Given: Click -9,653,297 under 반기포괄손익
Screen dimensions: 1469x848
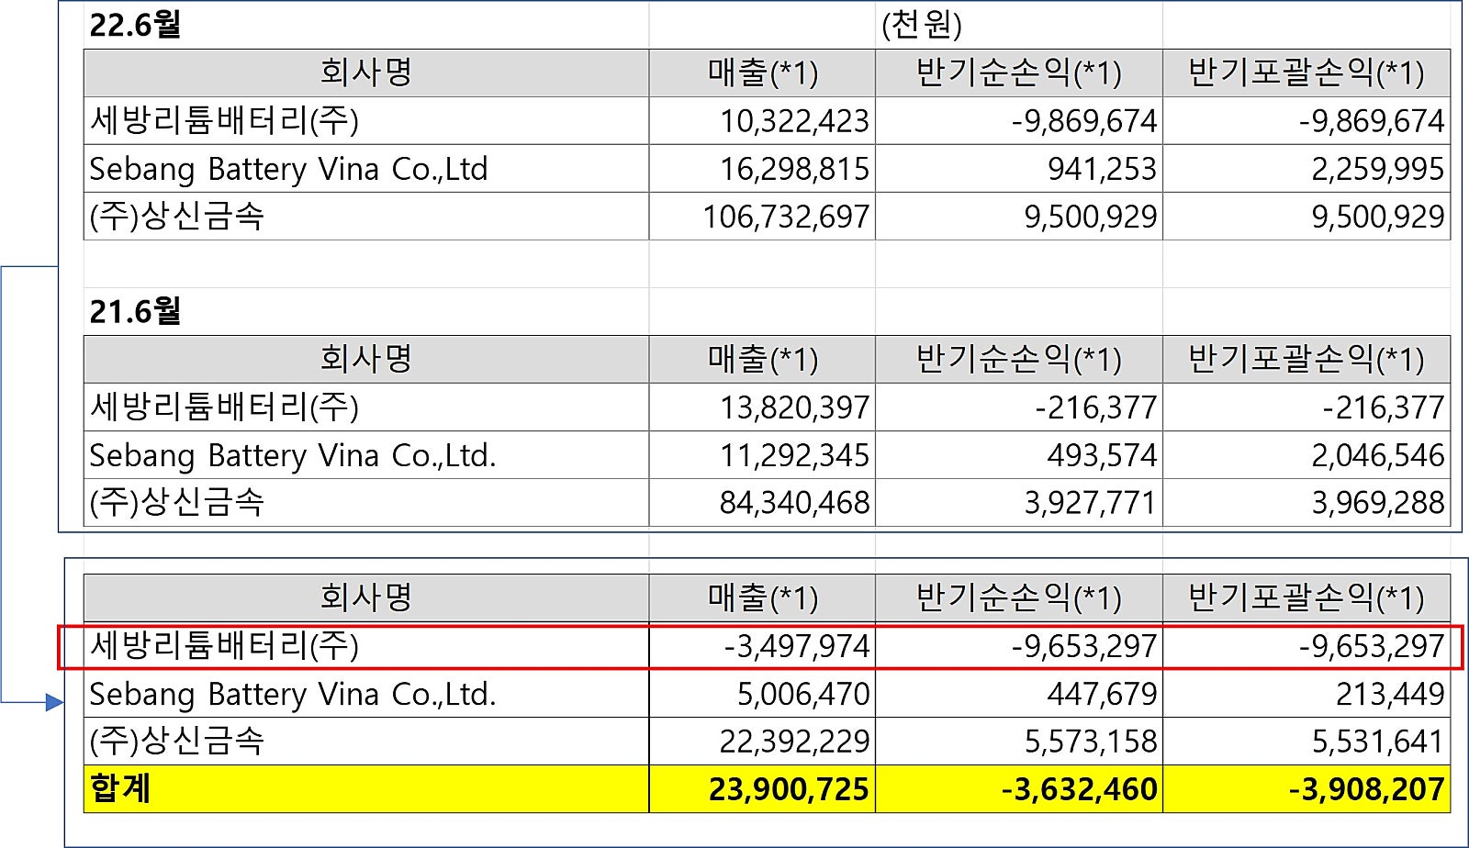Looking at the screenshot, I should (1306, 646).
